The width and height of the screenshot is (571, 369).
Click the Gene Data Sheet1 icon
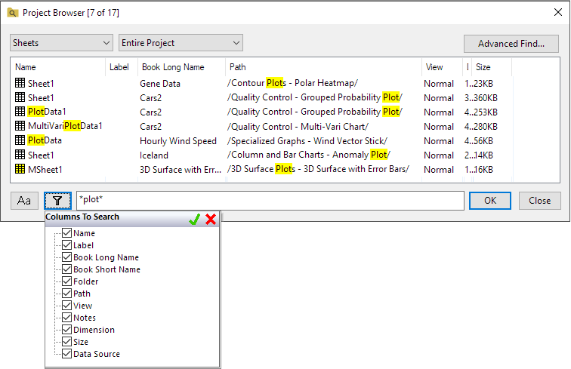pos(20,83)
